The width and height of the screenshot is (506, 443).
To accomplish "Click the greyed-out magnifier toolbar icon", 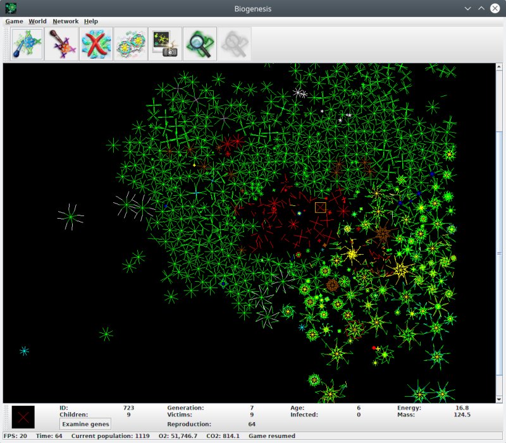I will tap(234, 44).
